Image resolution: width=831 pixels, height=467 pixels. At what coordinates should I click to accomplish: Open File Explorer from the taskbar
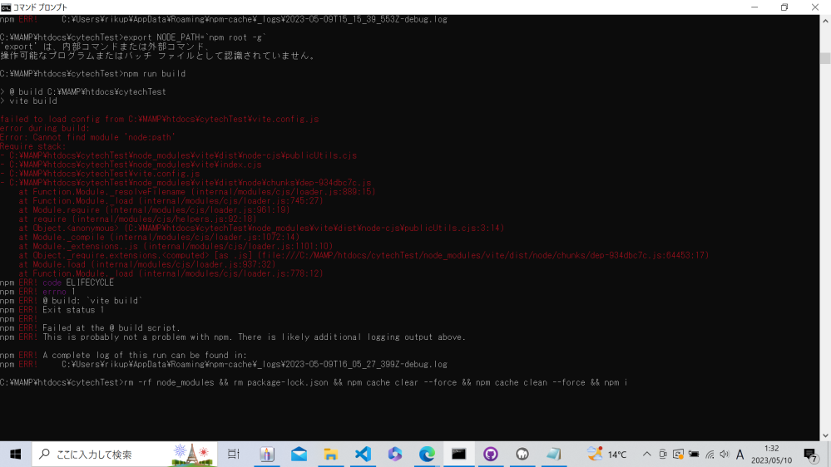point(331,455)
